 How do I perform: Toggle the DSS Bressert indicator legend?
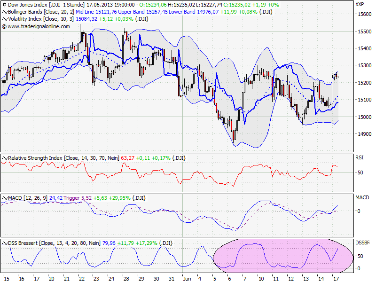point(26,243)
